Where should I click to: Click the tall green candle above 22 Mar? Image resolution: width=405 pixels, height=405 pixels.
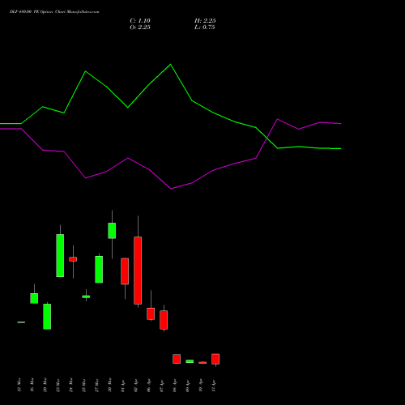(x=60, y=255)
